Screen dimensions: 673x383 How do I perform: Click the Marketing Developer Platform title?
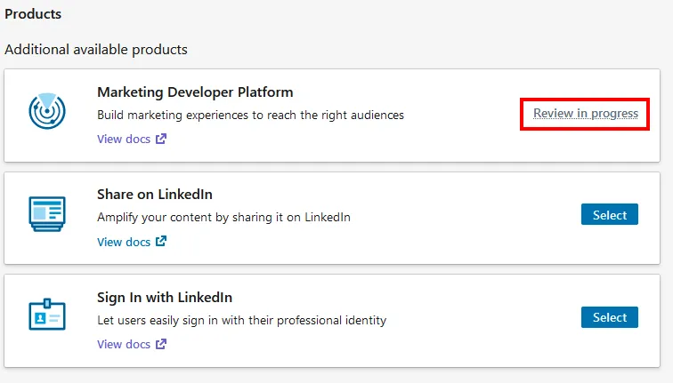coord(195,92)
